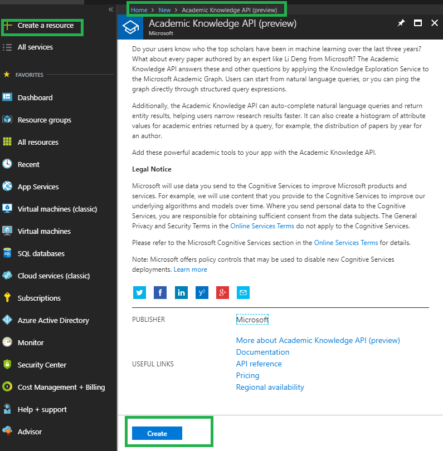Select the Dashboard menu label

tap(35, 98)
